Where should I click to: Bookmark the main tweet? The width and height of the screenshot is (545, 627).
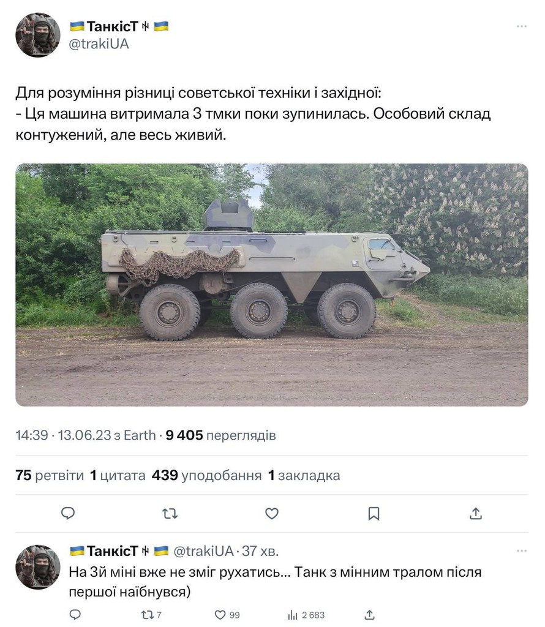(x=374, y=514)
